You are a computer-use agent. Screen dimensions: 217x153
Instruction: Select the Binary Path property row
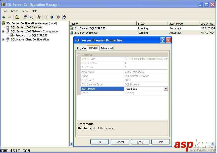click(124, 59)
